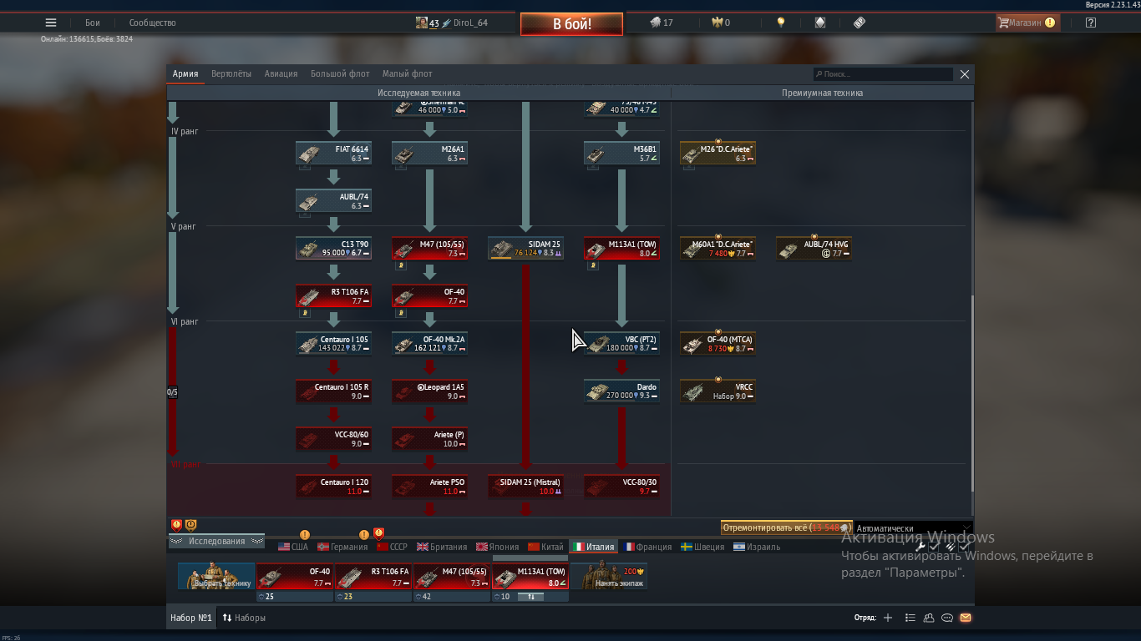Select the Leopard 1A5 vehicle card
This screenshot has height=641, width=1141.
(x=429, y=391)
